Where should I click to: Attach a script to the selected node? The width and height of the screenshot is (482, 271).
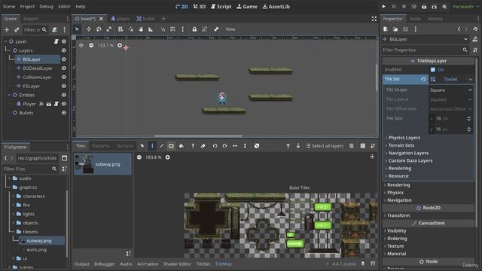click(54, 30)
